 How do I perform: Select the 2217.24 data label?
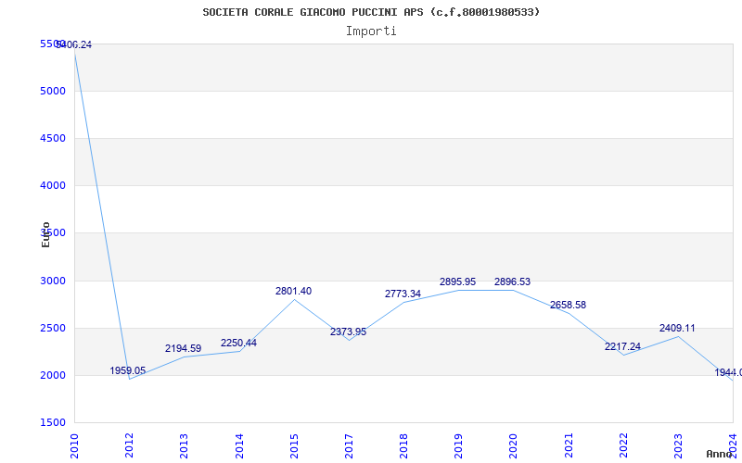(x=622, y=346)
